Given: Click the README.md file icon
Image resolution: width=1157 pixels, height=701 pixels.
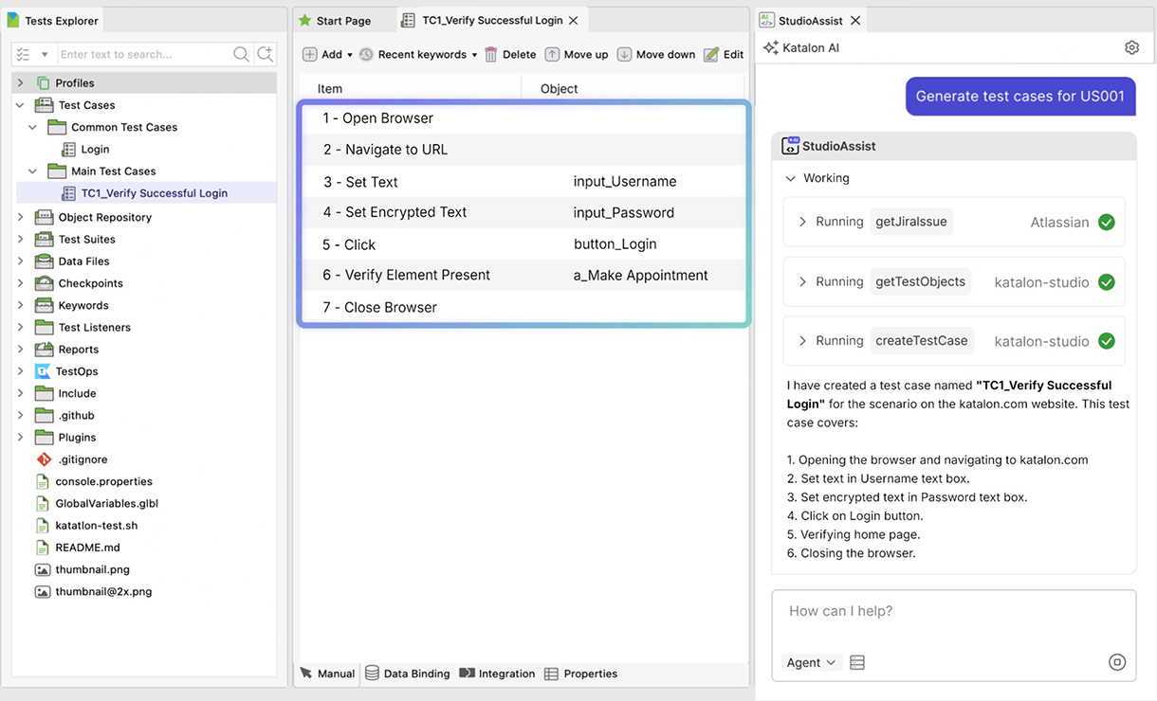Looking at the screenshot, I should click(x=43, y=548).
